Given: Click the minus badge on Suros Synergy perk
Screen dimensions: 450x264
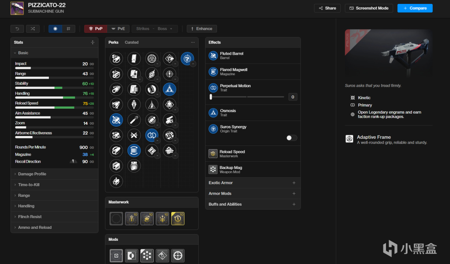Looking at the screenshot, I should (x=193, y=64).
